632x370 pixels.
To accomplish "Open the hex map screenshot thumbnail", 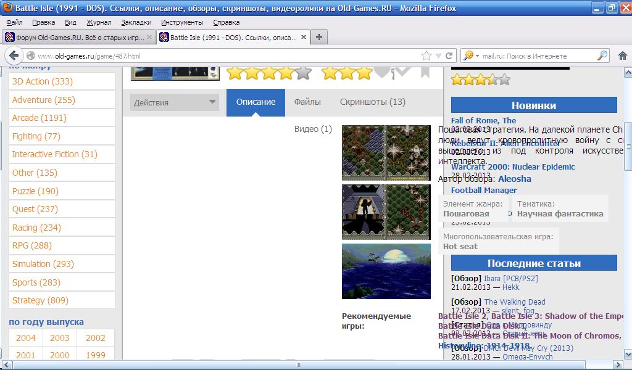I will coord(386,152).
